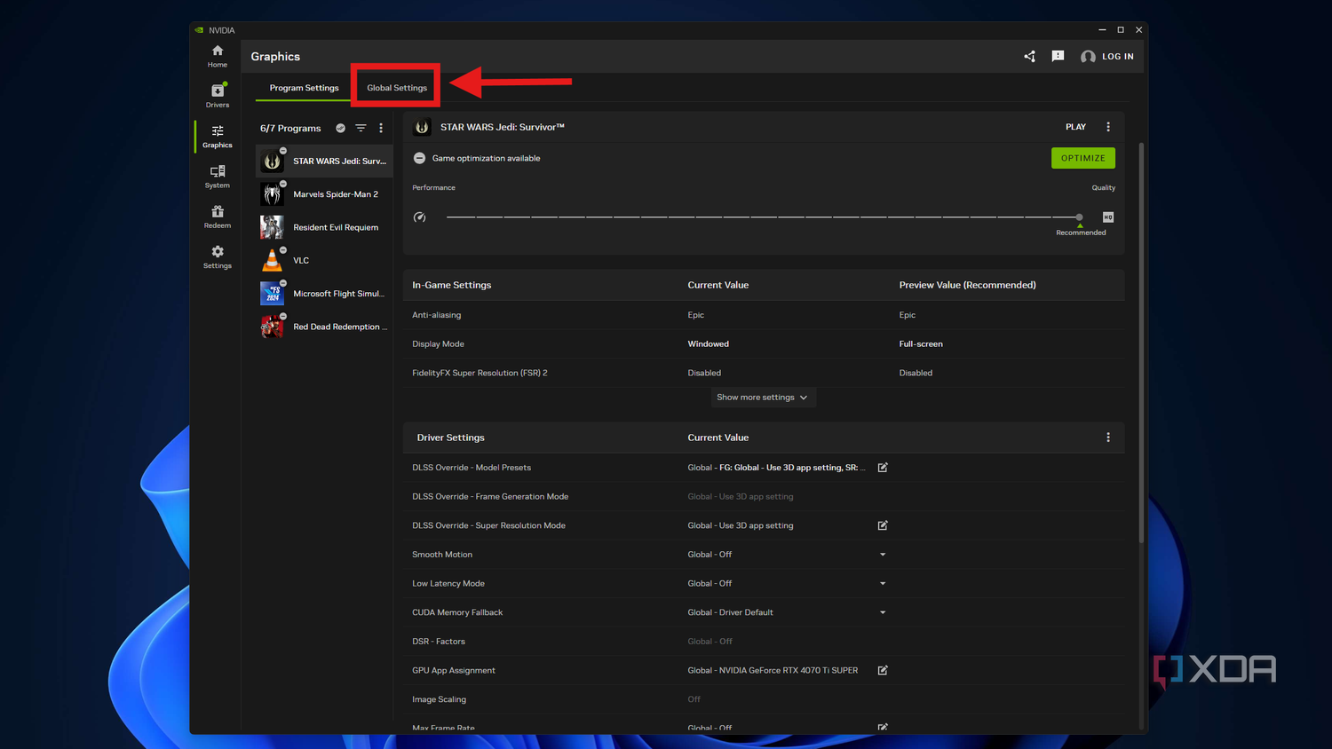The image size is (1332, 749).
Task: Select Microsoft Flight Simulator program
Action: pos(324,294)
